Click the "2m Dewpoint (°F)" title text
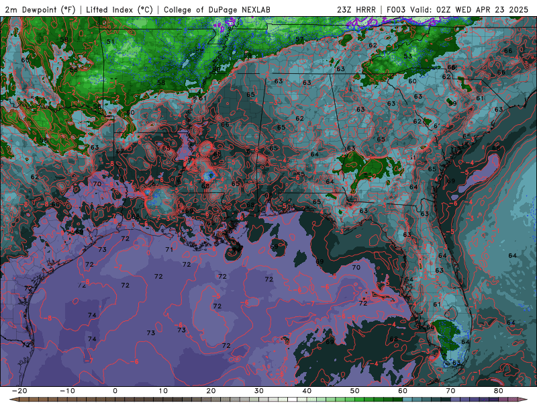 (40, 10)
